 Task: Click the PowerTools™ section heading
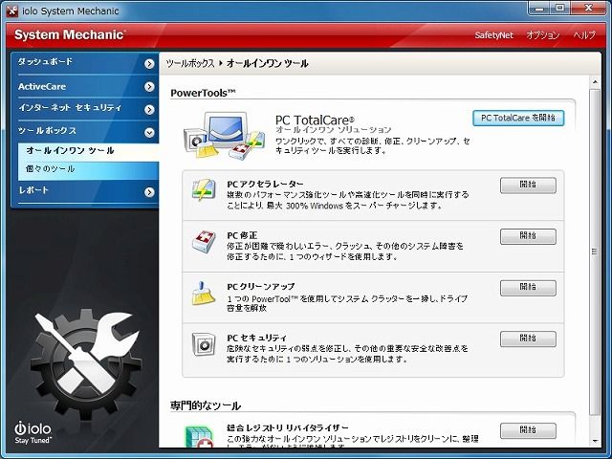tap(203, 94)
